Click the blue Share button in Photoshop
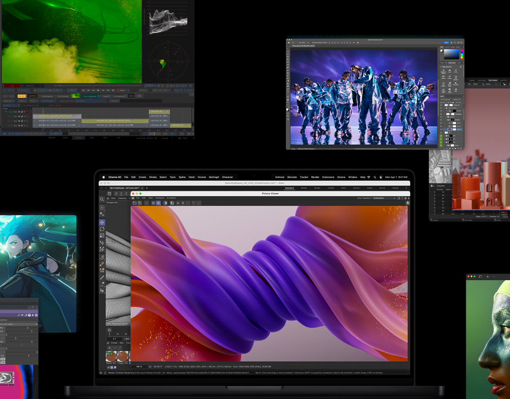510x399 pixels. [446, 43]
